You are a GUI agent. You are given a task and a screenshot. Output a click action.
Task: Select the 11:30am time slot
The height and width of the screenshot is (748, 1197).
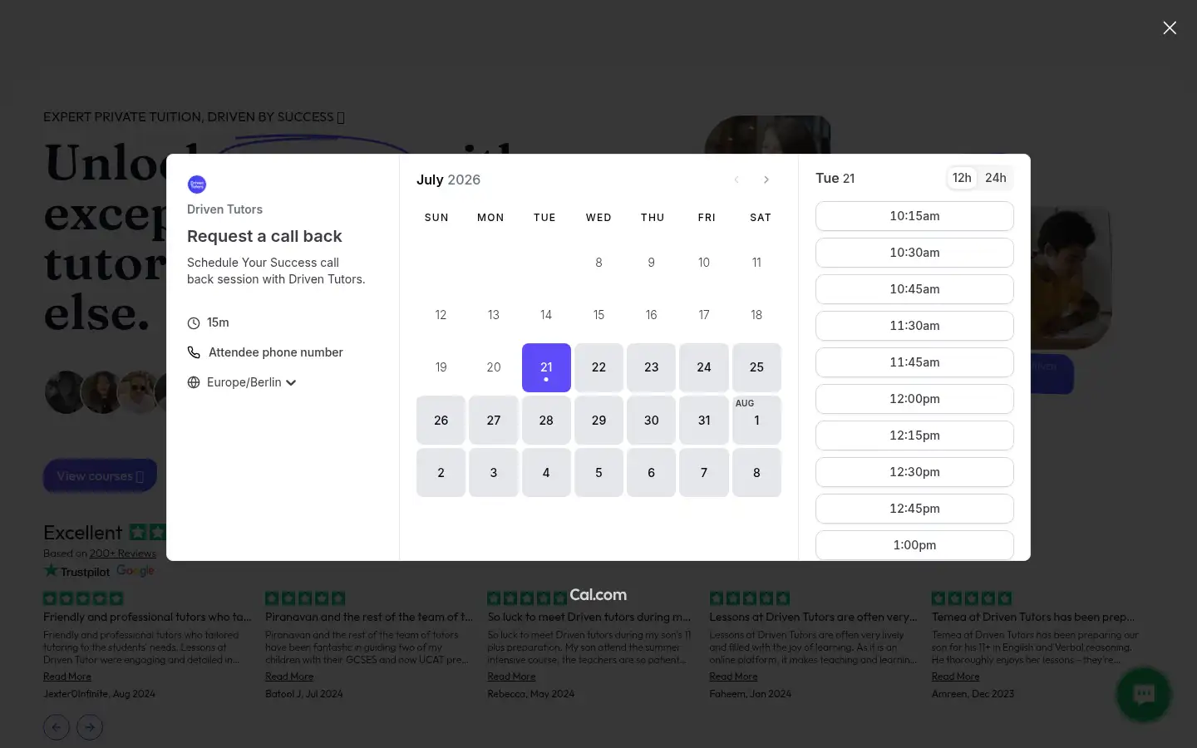coord(914,326)
